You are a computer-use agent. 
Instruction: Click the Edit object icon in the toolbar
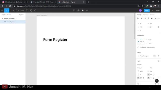(74, 10)
